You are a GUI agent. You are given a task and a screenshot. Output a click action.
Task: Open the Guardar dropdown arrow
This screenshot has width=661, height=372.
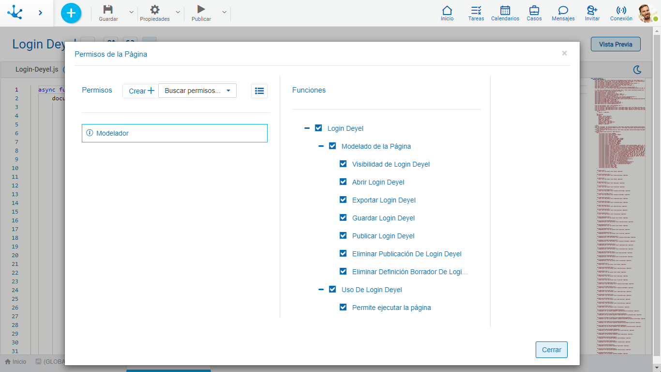pos(131,12)
